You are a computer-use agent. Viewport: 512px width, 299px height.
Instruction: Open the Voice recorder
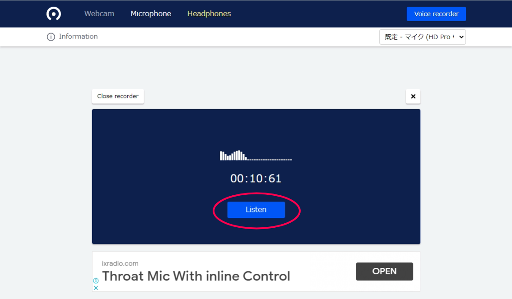pos(436,14)
